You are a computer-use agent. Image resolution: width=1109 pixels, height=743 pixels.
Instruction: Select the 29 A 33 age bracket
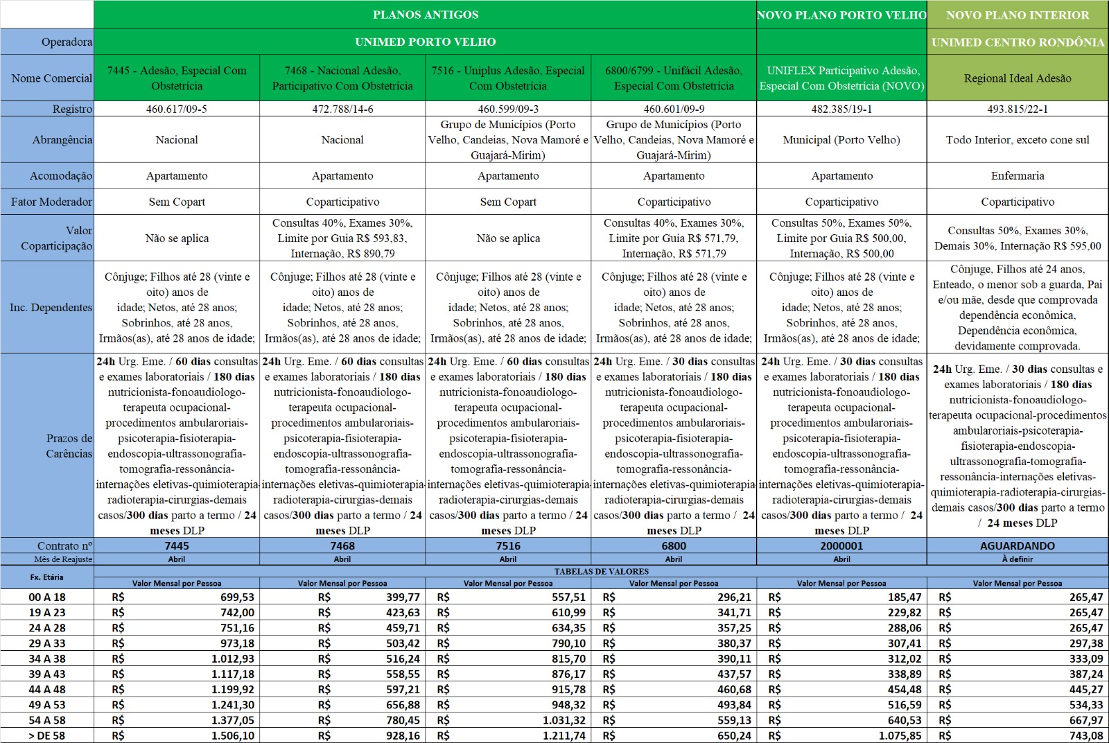[x=47, y=643]
